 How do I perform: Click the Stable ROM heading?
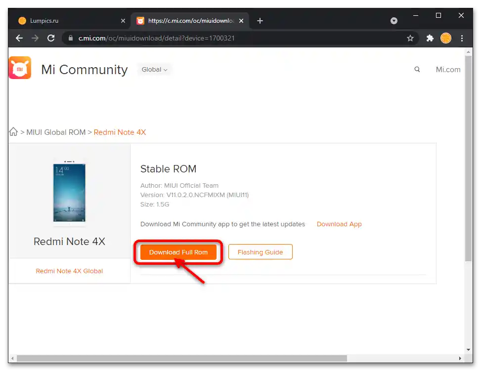[x=168, y=169]
